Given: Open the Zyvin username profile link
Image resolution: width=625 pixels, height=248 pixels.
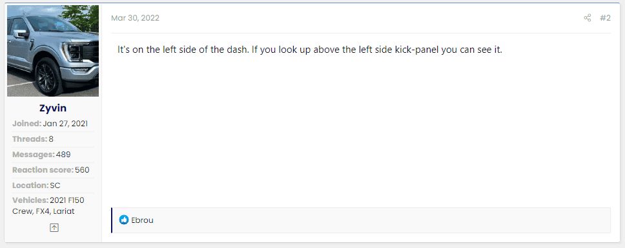Looking at the screenshot, I should [x=53, y=108].
